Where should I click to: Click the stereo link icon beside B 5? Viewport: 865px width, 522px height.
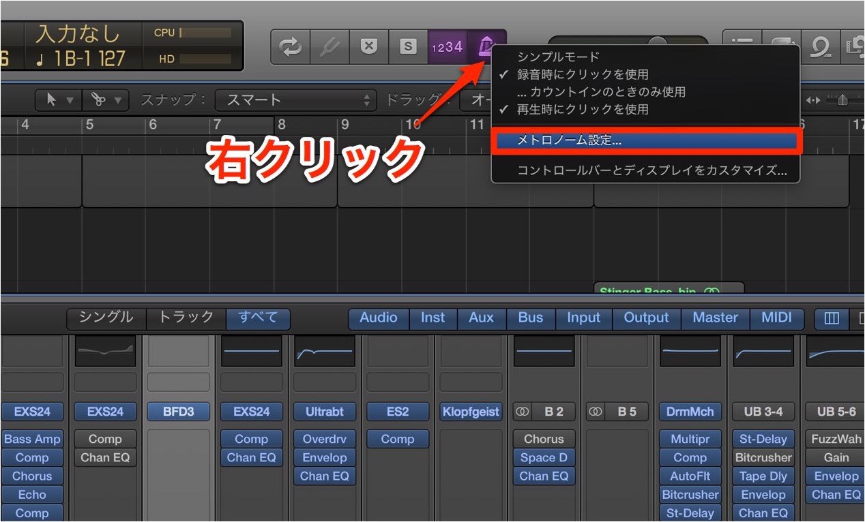(596, 412)
